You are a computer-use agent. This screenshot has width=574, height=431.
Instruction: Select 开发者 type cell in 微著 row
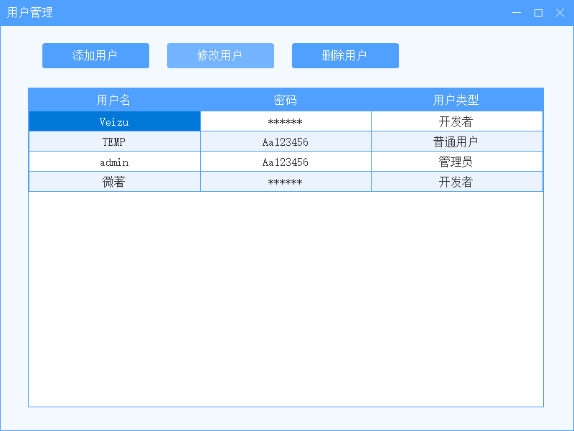click(457, 182)
